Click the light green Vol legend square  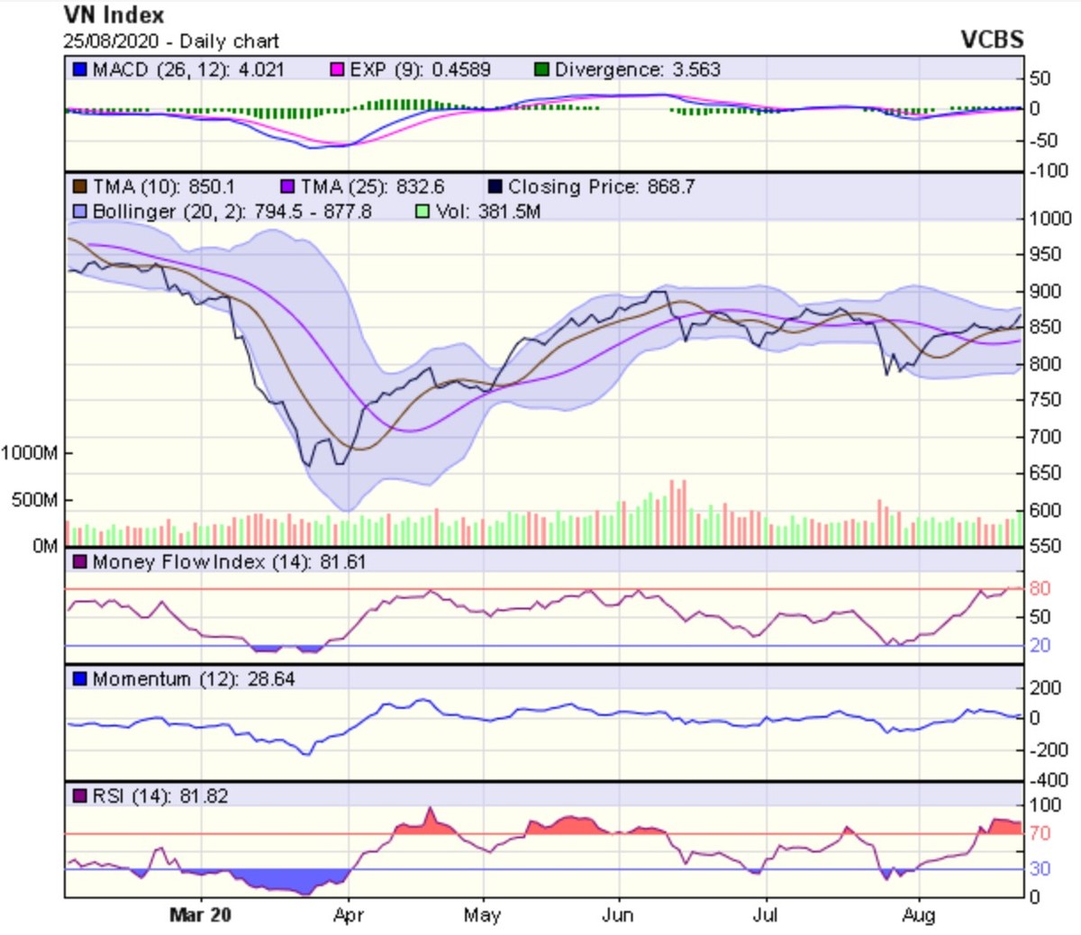click(422, 212)
